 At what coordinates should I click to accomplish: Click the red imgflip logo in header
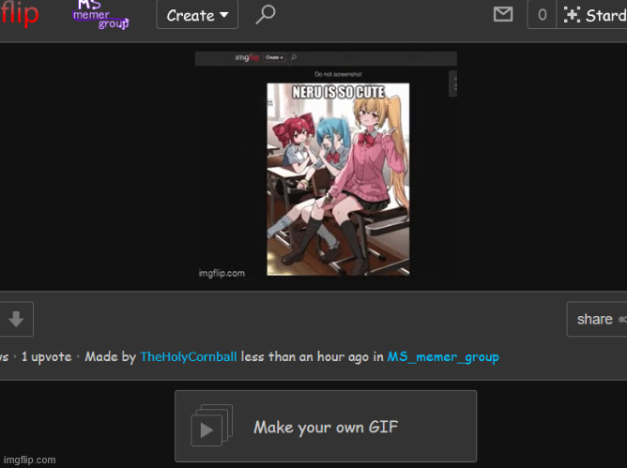coord(19,15)
